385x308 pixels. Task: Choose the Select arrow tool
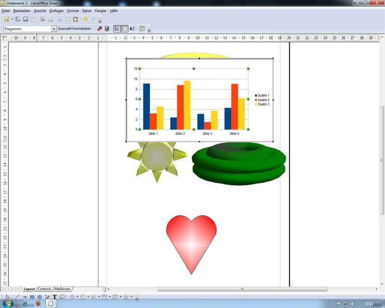[7, 297]
